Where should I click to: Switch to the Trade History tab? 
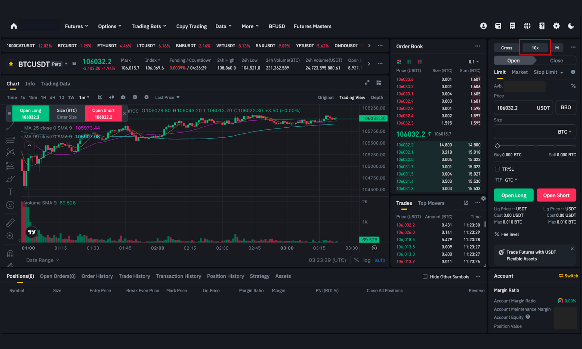[134, 276]
